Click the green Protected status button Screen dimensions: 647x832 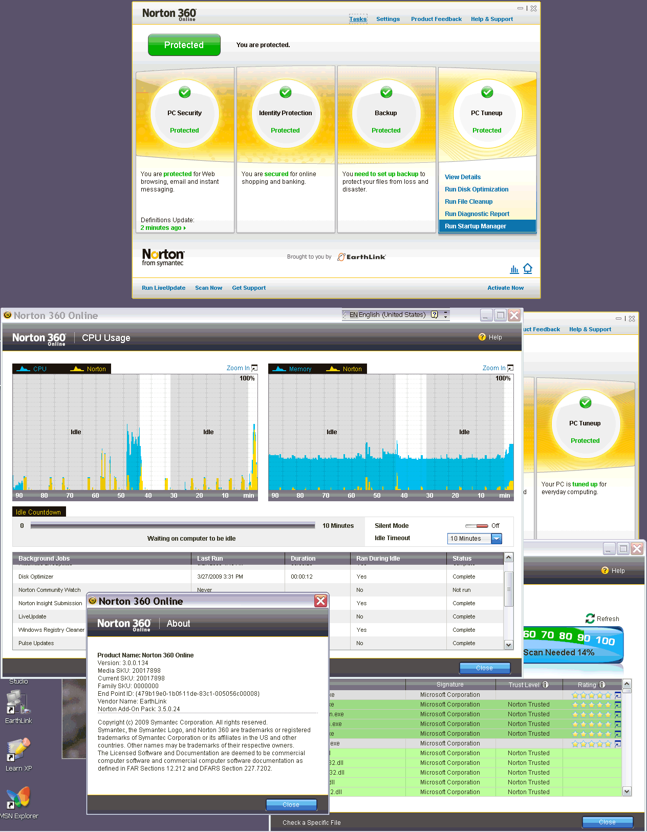(184, 45)
